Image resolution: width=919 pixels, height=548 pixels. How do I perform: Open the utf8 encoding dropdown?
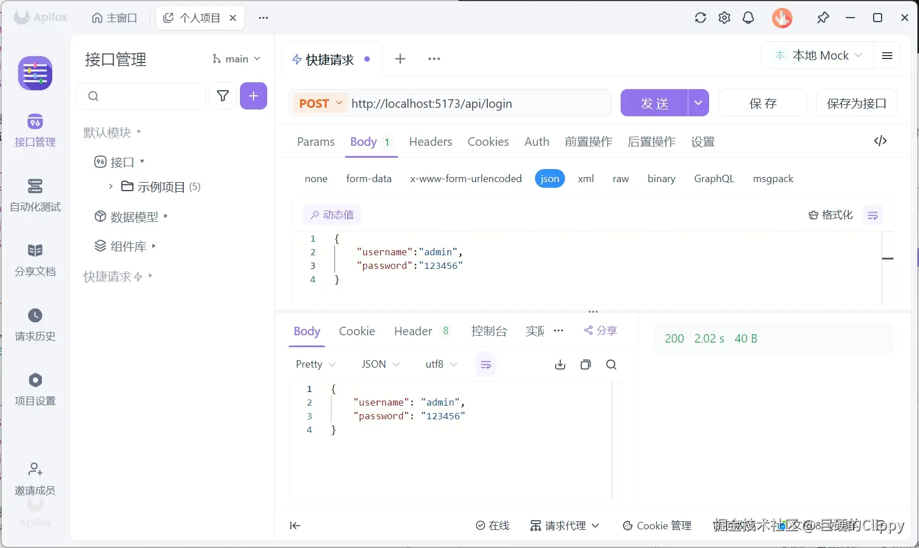(441, 364)
